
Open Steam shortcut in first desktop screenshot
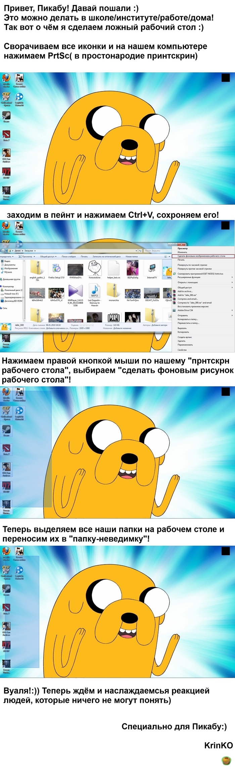[x=6, y=117]
